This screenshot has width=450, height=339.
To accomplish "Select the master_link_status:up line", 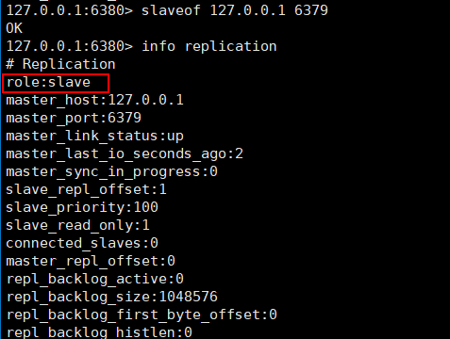I will pos(94,137).
